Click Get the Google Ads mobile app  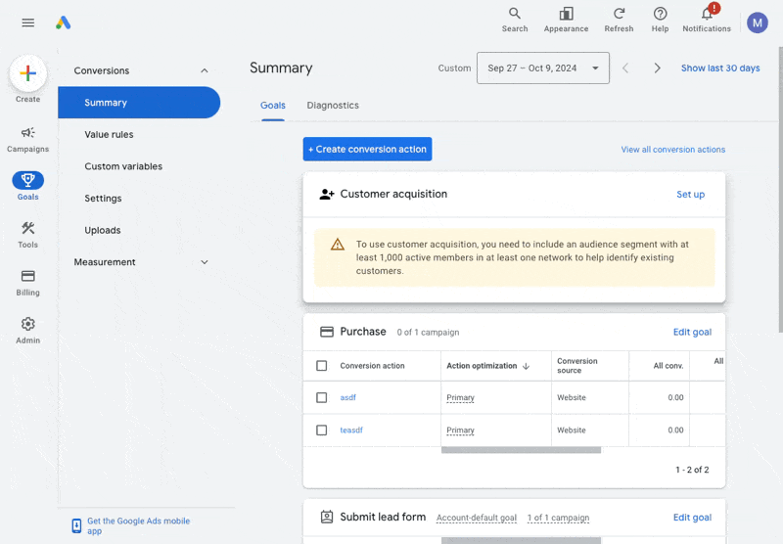pyautogui.click(x=138, y=525)
